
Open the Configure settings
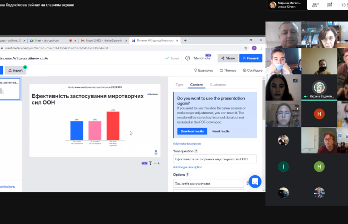pos(252,70)
